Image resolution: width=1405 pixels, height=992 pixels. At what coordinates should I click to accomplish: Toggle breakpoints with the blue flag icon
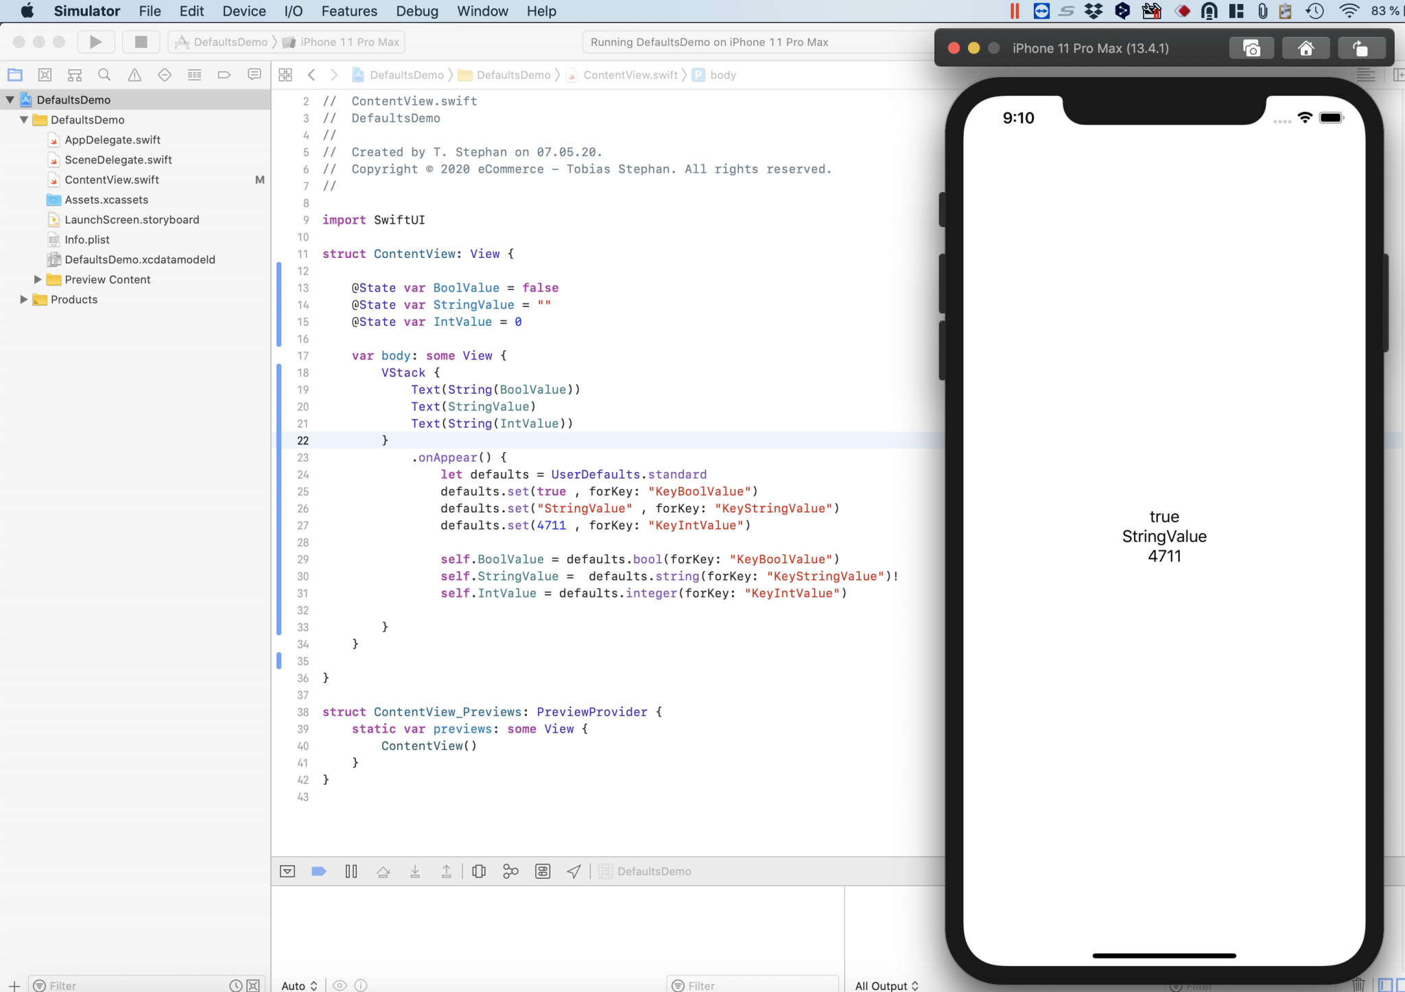pyautogui.click(x=318, y=871)
